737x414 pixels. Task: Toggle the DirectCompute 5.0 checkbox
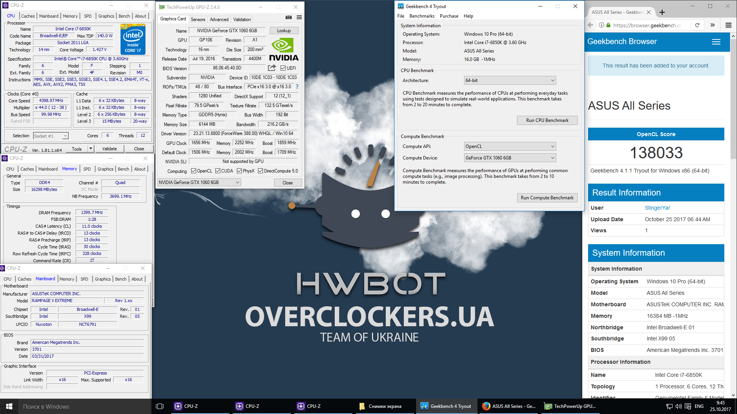(x=260, y=171)
